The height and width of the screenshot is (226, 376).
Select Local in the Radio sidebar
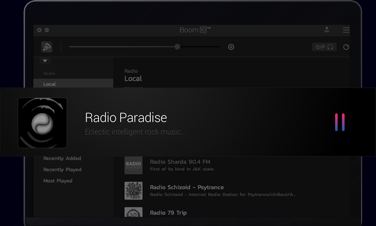[x=73, y=84]
